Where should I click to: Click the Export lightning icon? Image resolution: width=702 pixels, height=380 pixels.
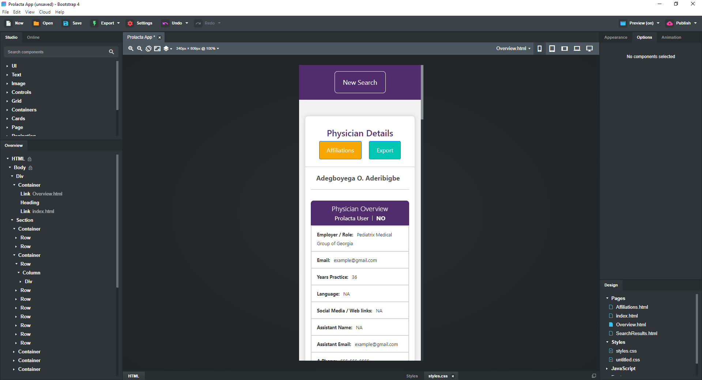click(94, 23)
